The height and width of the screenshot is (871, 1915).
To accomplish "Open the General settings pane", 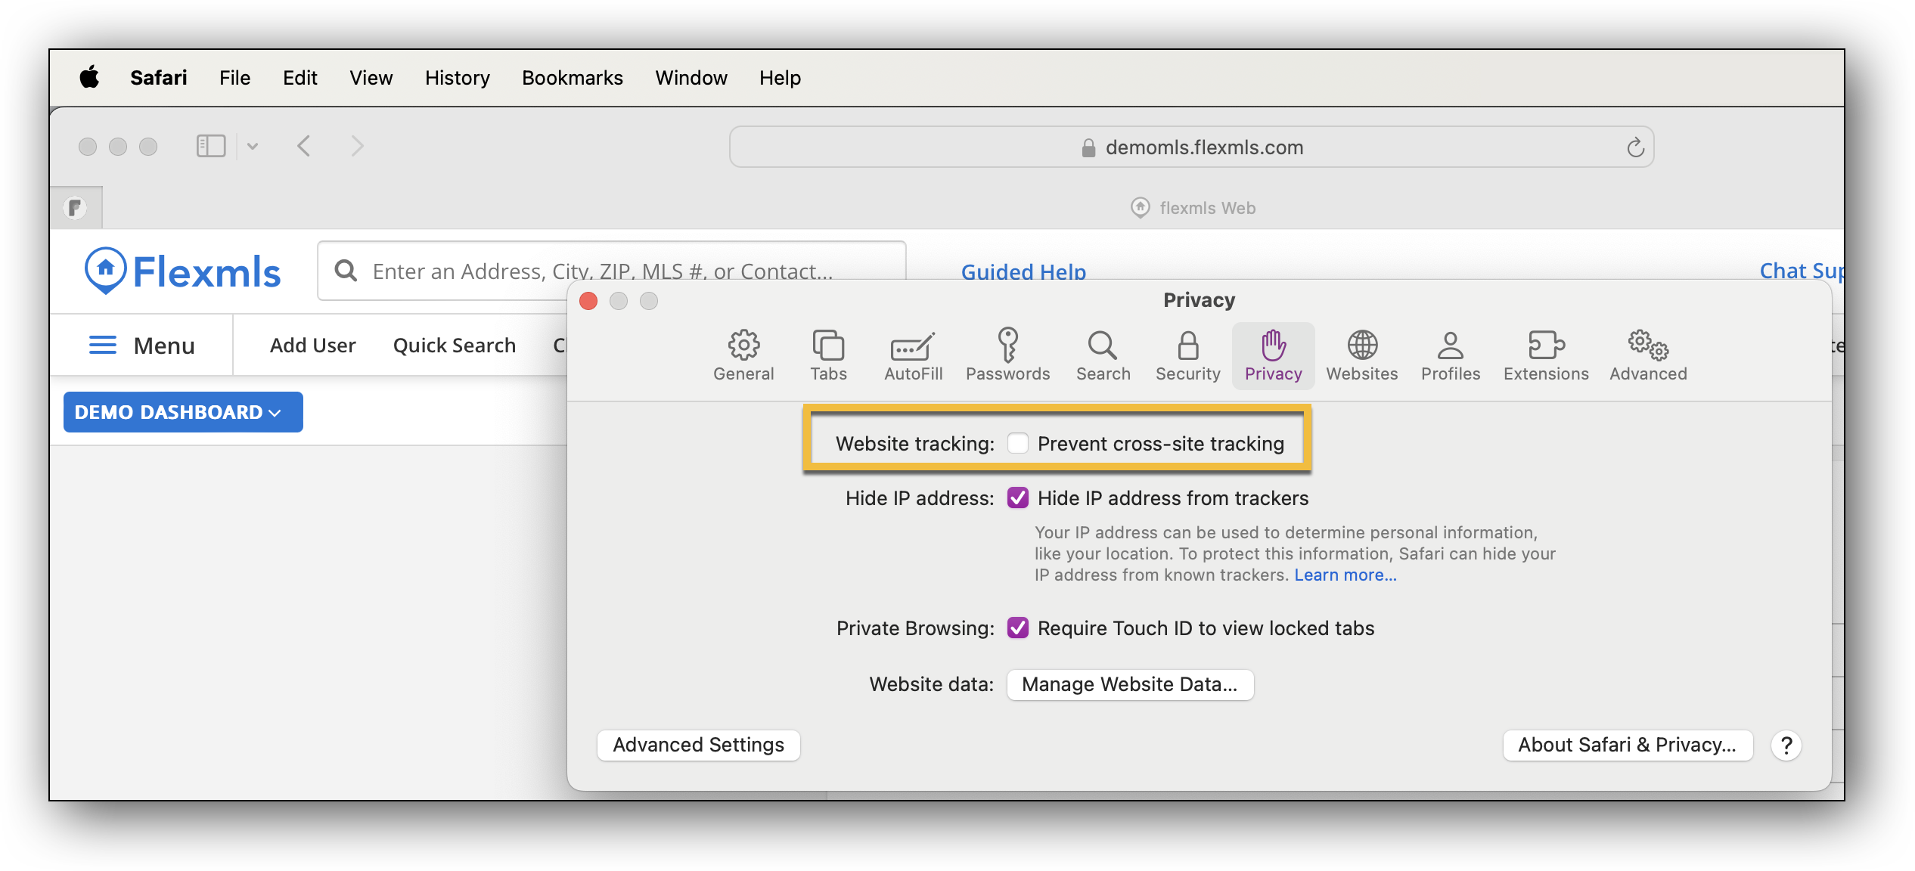I will click(743, 355).
